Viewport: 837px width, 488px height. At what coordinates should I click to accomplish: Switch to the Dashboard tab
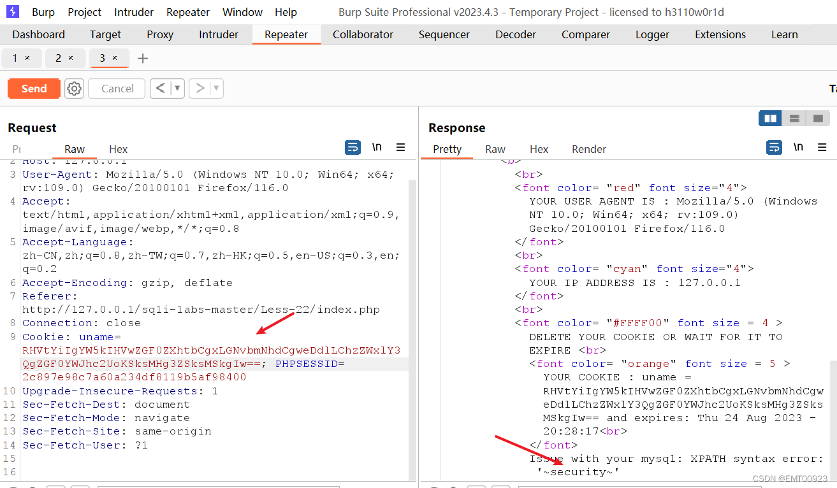click(x=38, y=34)
